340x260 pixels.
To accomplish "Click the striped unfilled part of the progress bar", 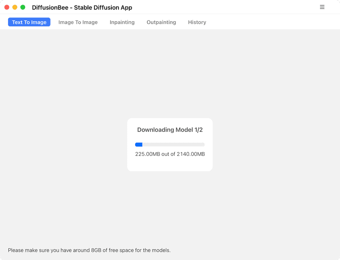I will pyautogui.click(x=178, y=144).
